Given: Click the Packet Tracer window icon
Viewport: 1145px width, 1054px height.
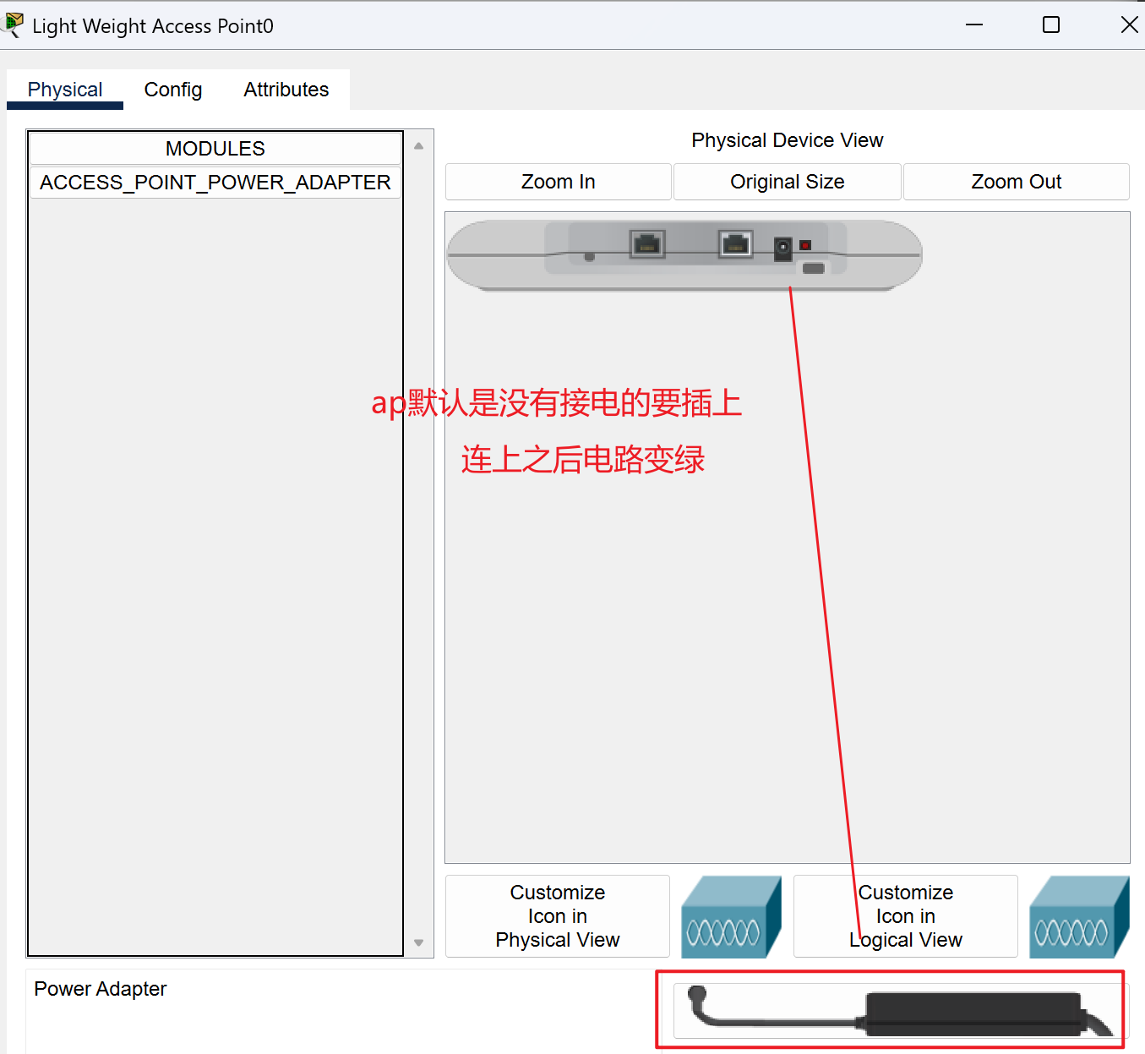Looking at the screenshot, I should point(13,25).
